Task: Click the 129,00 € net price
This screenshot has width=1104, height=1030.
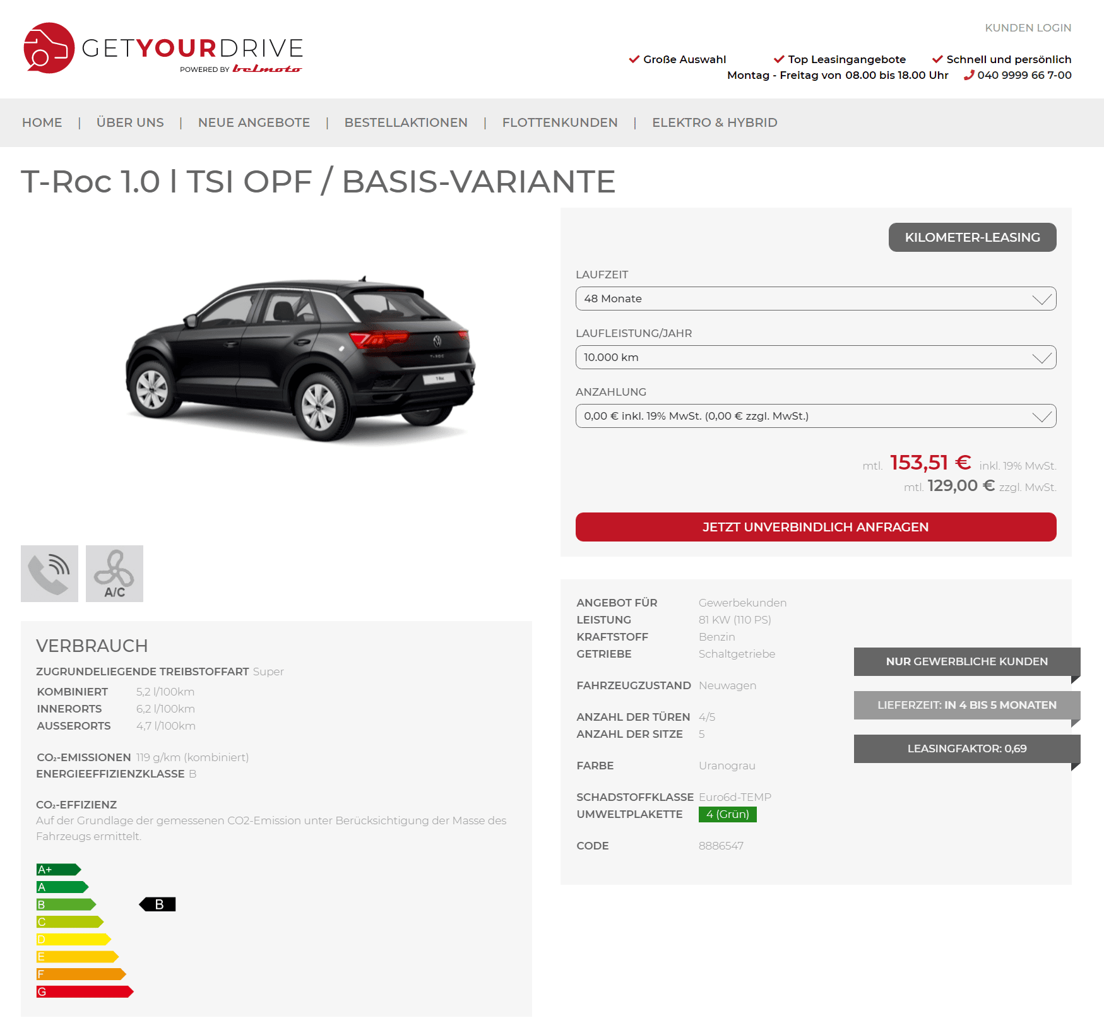Action: click(x=961, y=485)
